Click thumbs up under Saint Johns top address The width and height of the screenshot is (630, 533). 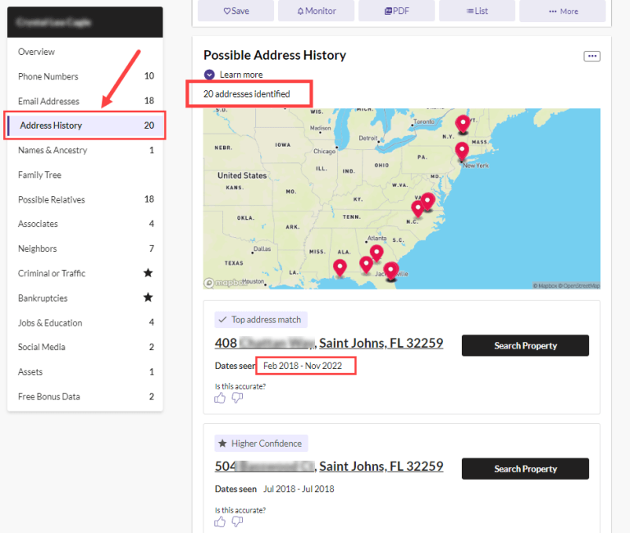point(220,398)
